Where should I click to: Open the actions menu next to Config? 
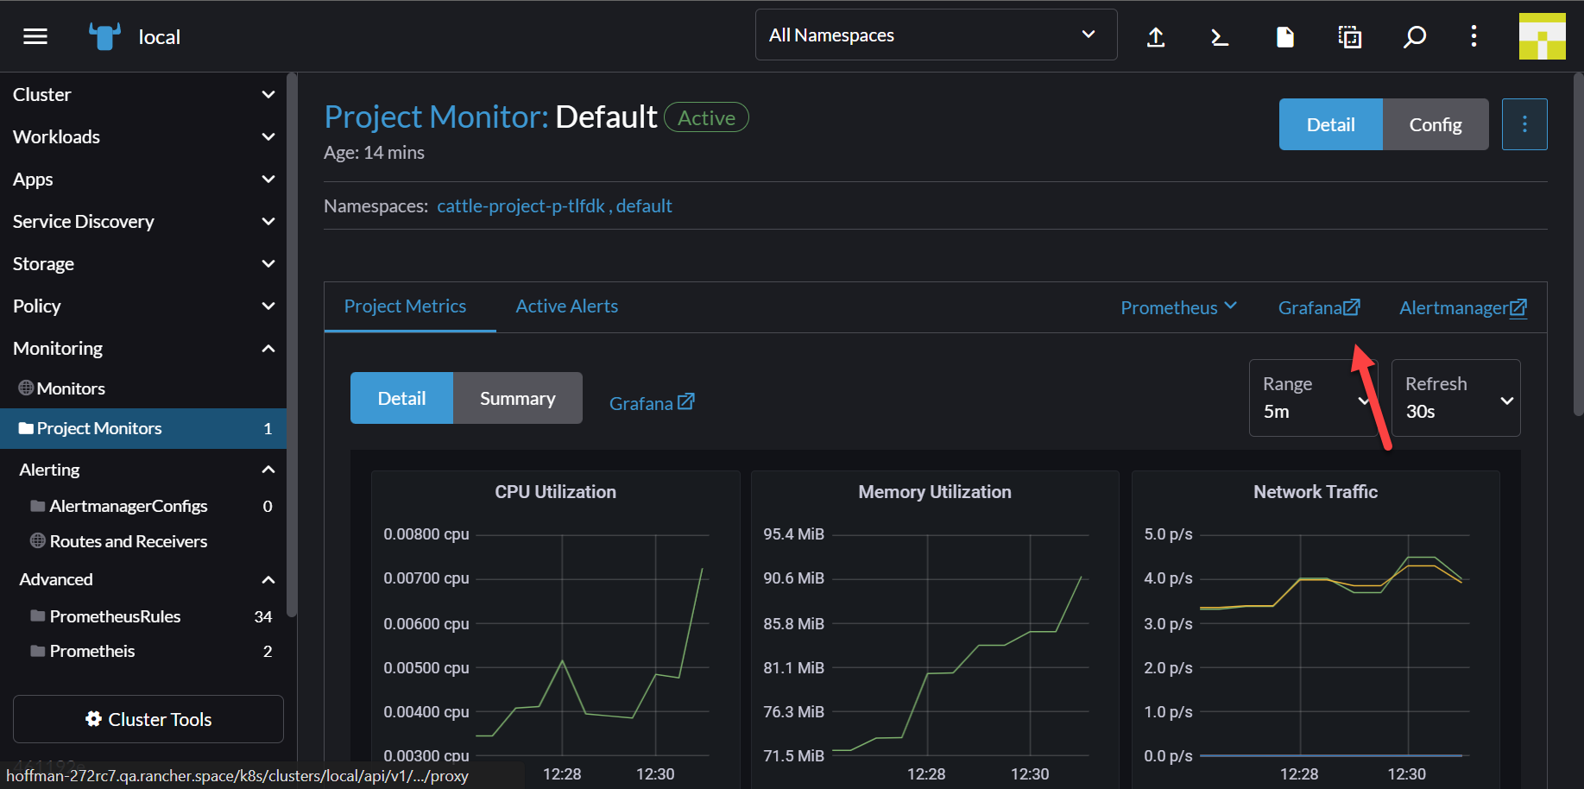coord(1524,123)
